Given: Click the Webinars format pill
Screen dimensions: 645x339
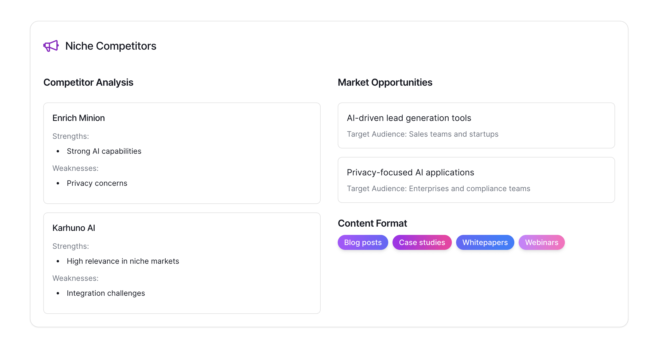Looking at the screenshot, I should 542,242.
